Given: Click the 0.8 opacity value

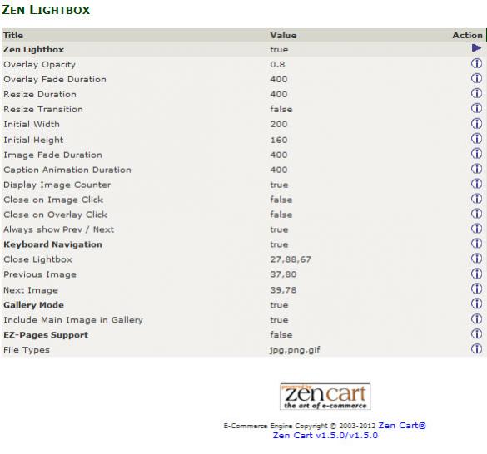Looking at the screenshot, I should coord(277,64).
